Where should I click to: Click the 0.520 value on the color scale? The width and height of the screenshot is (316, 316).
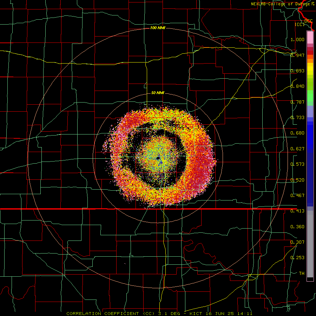[x=297, y=180]
